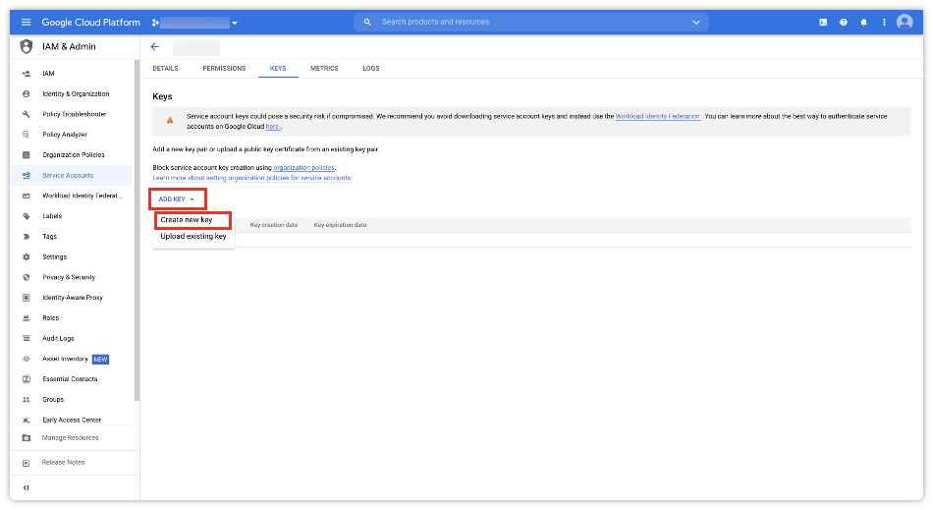Viewport: 933px width, 510px height.
Task: Switch to the Details tab
Action: [165, 69]
